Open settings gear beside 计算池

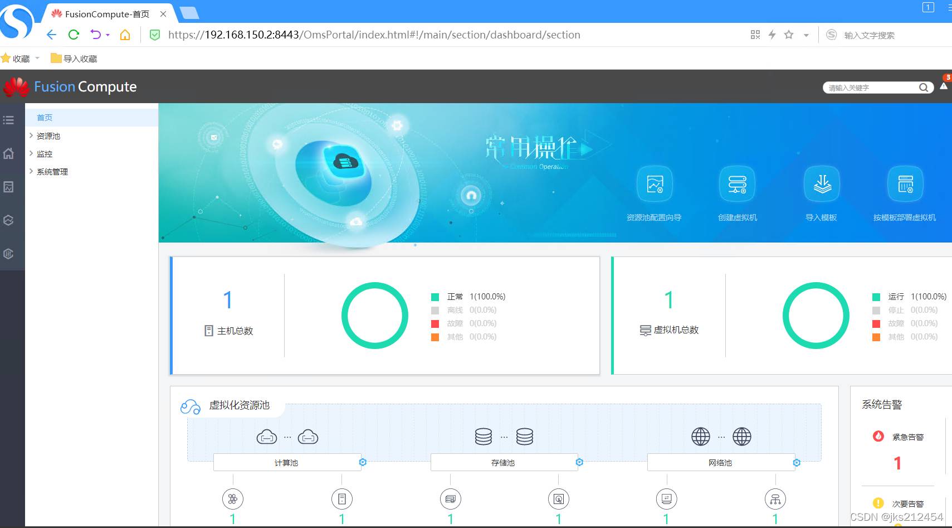point(363,462)
